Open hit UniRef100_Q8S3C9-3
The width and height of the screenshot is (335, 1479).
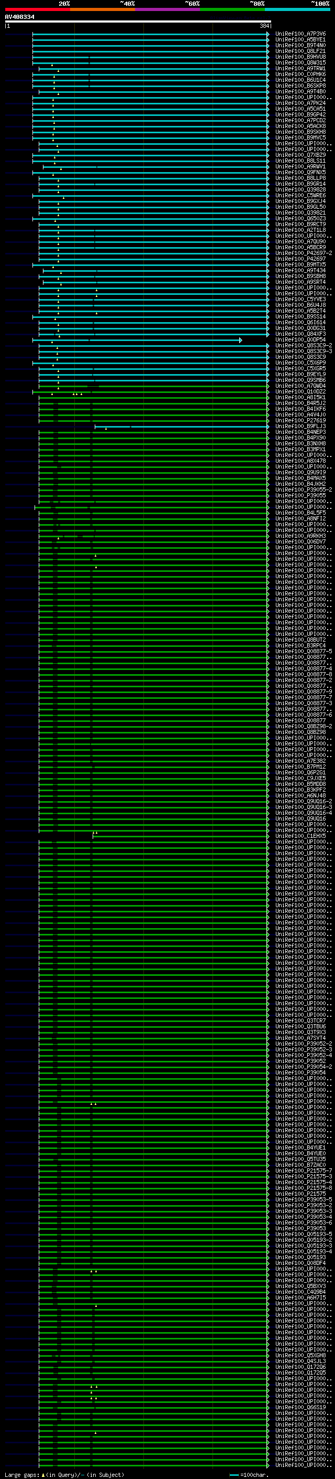(304, 352)
